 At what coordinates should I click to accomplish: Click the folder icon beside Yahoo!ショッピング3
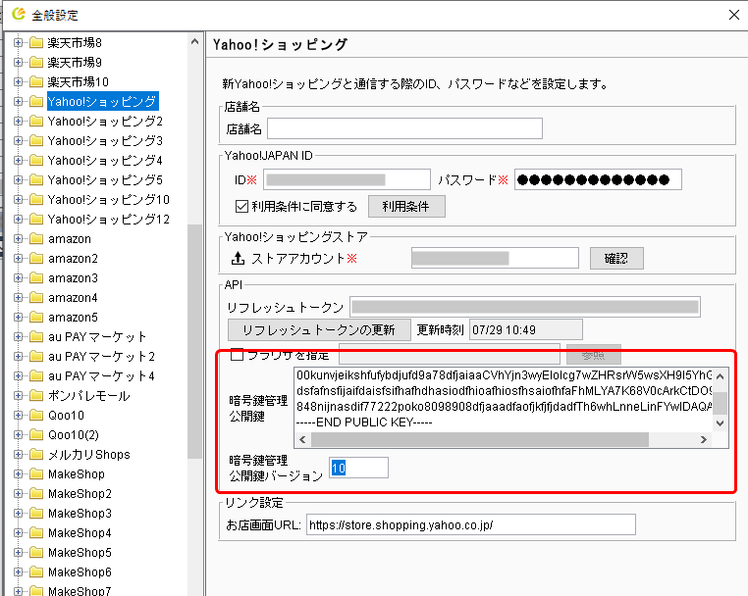[x=36, y=140]
